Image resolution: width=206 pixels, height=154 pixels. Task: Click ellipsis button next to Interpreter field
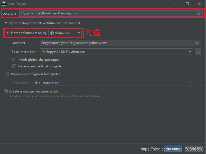pos(198,83)
